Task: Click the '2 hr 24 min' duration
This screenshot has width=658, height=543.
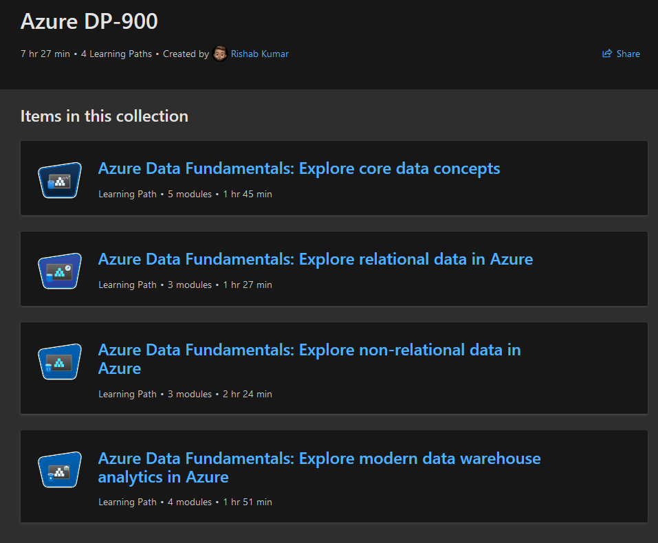Action: click(x=247, y=394)
